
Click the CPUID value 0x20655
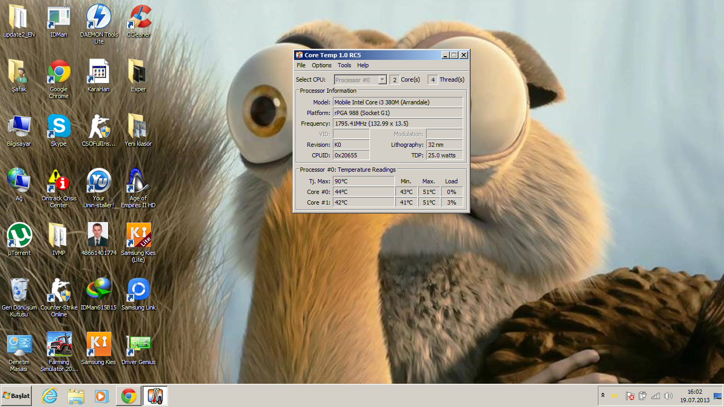pos(351,155)
